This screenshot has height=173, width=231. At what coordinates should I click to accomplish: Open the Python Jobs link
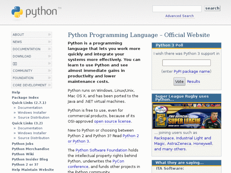[x=23, y=144]
